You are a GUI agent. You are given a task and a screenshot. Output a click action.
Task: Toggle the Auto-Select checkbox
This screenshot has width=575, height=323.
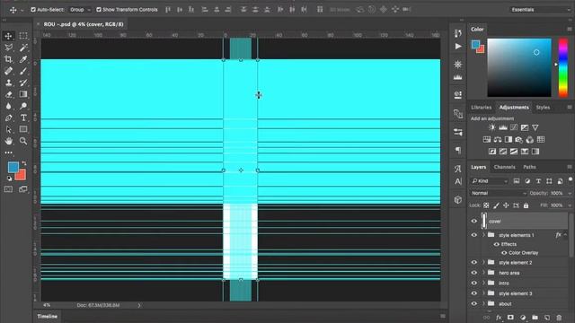pos(33,10)
